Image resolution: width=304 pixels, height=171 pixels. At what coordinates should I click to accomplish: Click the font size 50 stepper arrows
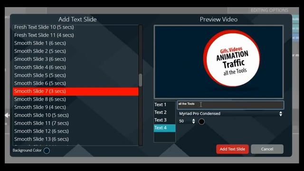coord(193,122)
